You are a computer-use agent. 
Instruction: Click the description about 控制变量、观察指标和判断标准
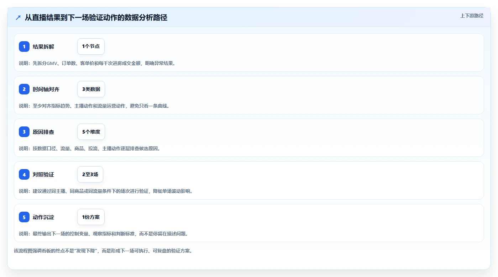coord(104,234)
